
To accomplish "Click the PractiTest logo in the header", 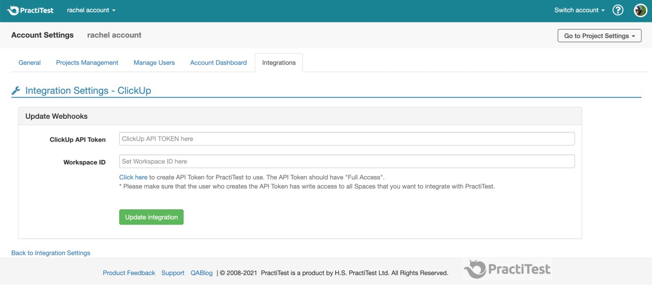I will coord(31,10).
